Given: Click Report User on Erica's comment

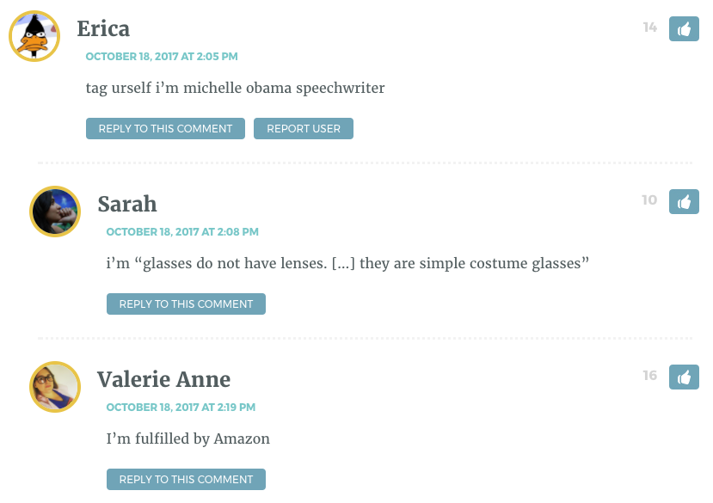Looking at the screenshot, I should pyautogui.click(x=304, y=129).
